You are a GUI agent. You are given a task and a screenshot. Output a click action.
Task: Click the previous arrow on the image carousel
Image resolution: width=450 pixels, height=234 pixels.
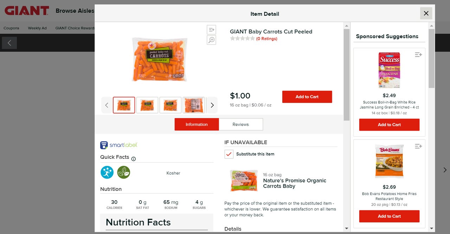coord(107,105)
